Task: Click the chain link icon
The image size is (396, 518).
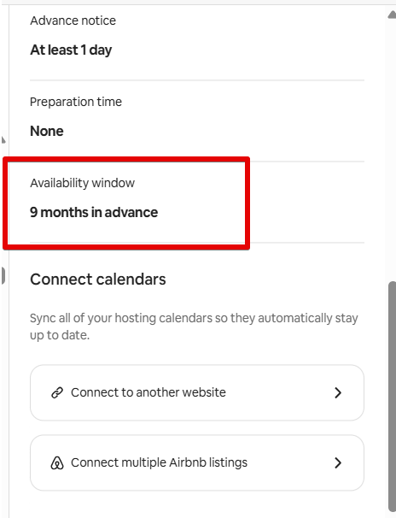Action: [57, 392]
